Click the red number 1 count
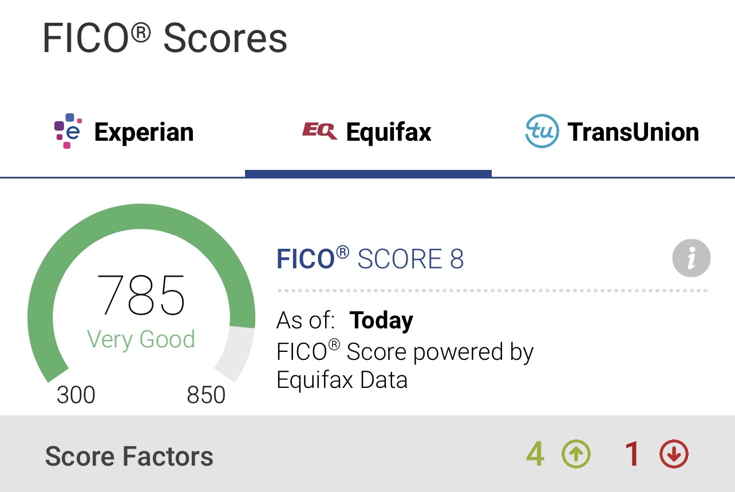Screen dimensions: 735x492 click(x=632, y=455)
